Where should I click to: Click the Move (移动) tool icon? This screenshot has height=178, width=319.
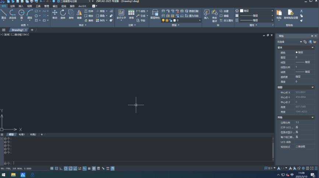(x=55, y=14)
